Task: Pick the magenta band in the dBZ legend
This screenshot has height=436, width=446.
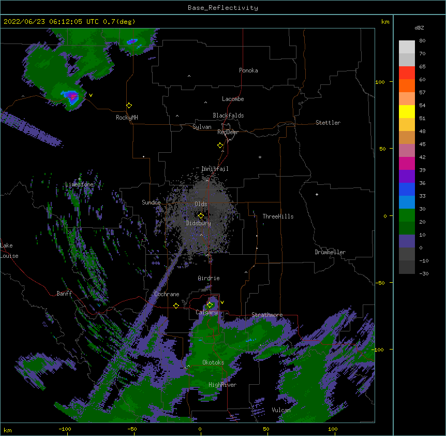Action: 407,163
